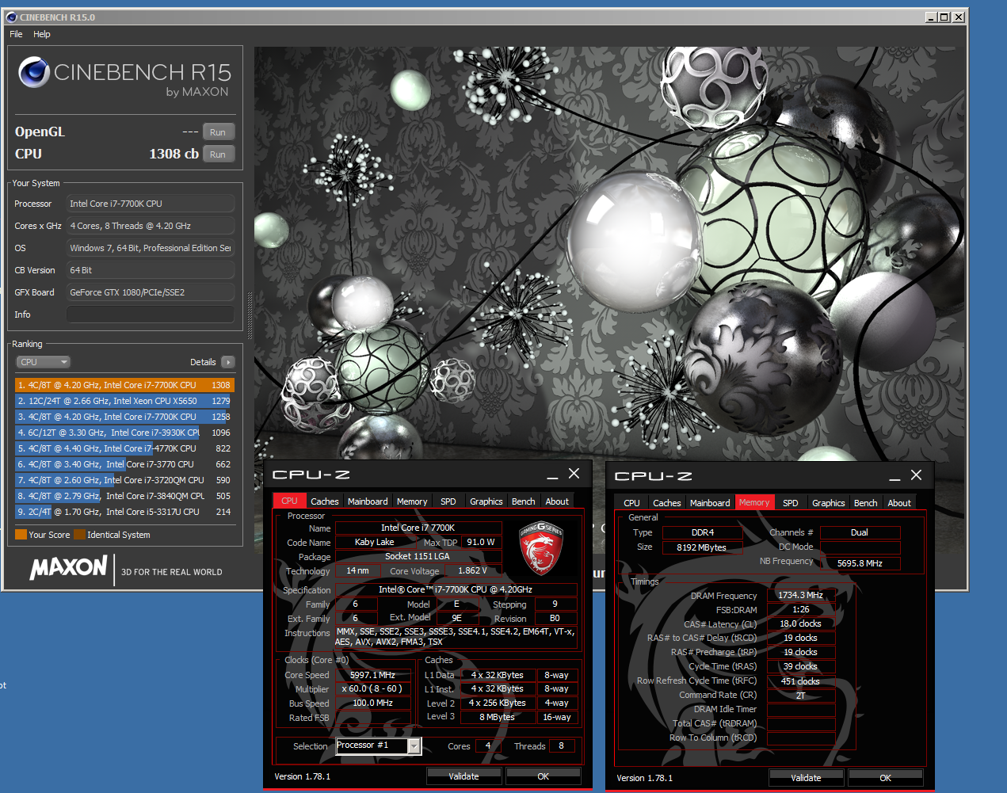This screenshot has width=1007, height=793.
Task: Click Validate in the right CPU-Z window
Action: pyautogui.click(x=806, y=778)
